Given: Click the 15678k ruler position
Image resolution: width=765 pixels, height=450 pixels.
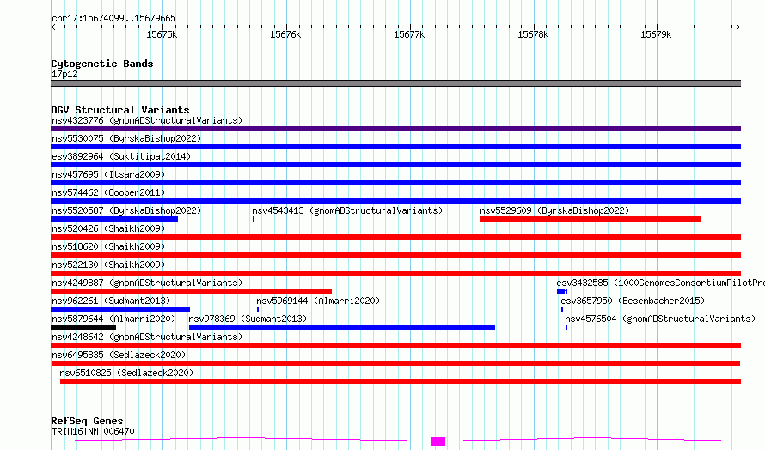Looking at the screenshot, I should click(x=533, y=34).
